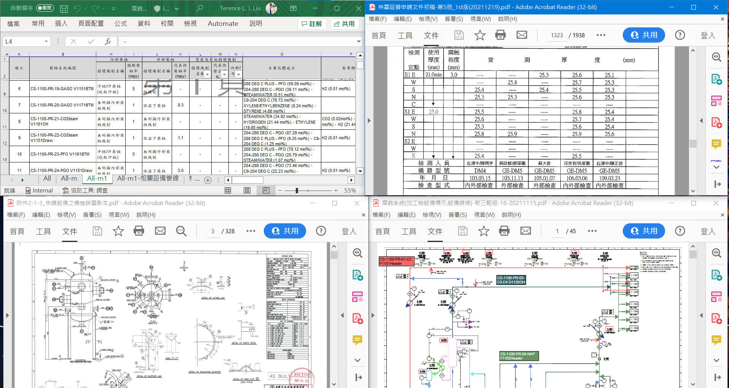Expand the Name Box dropdown showing L4

[x=46, y=41]
